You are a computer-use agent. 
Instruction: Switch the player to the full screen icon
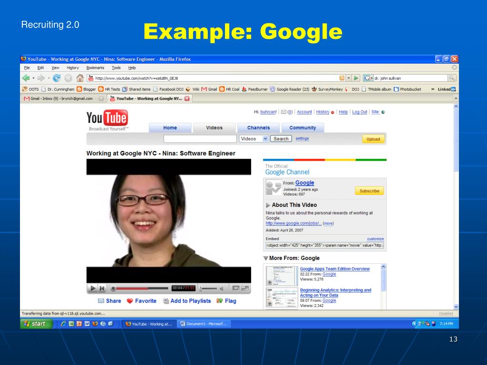click(x=245, y=288)
